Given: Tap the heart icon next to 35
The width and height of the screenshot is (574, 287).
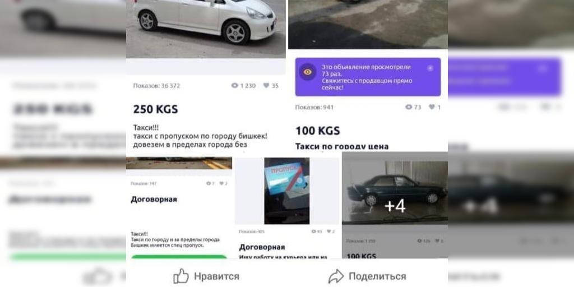Looking at the screenshot, I should click(x=266, y=86).
